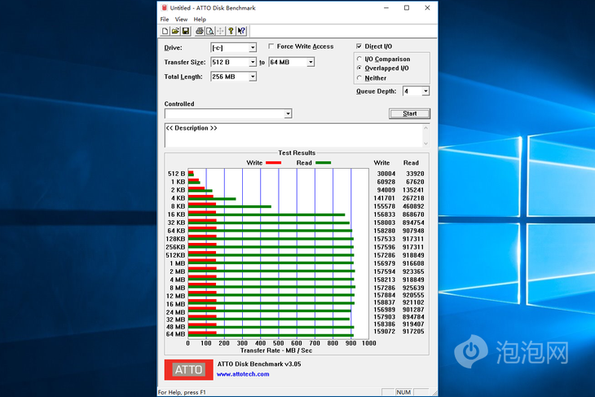
Task: Open the www.attotech.com link
Action: [243, 374]
